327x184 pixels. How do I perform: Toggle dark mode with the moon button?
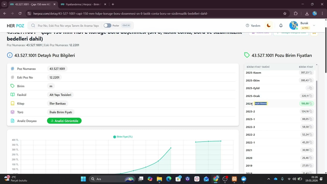pos(269,25)
